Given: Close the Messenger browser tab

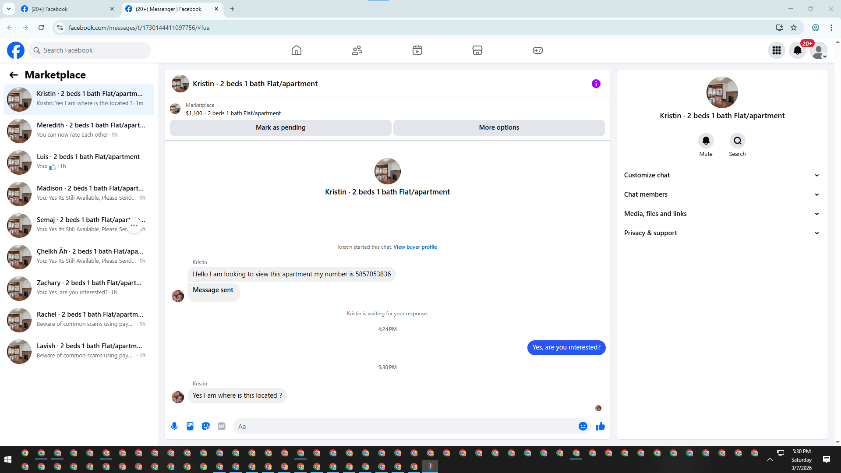Looking at the screenshot, I should (x=216, y=9).
